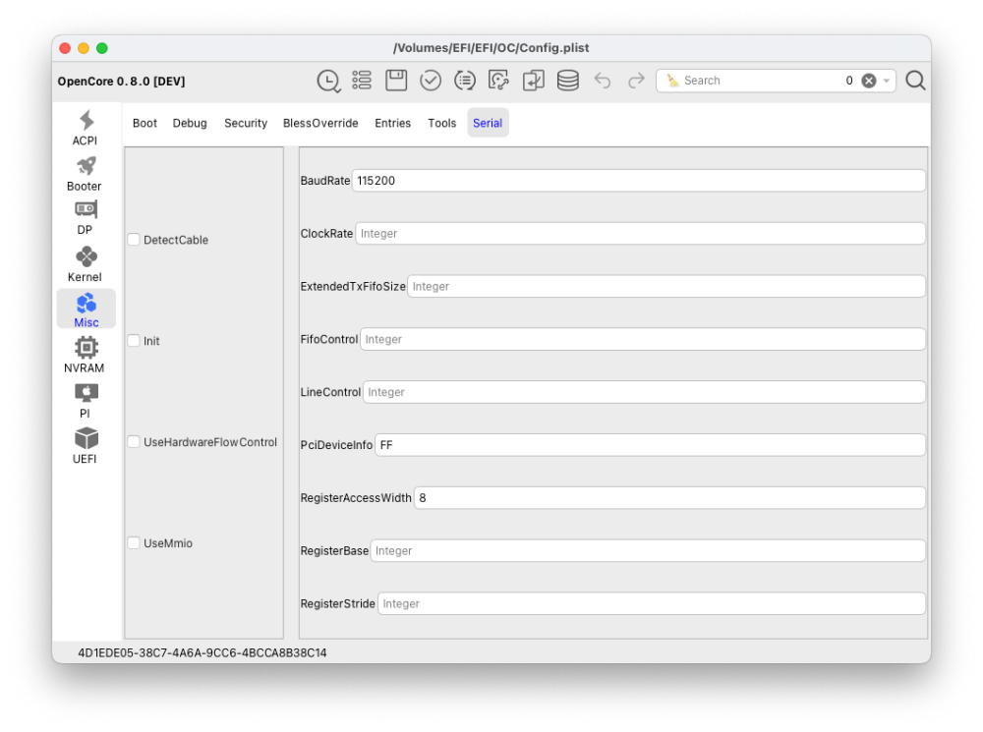Click the LineControl input field
Screen dimensions: 983x732
[x=644, y=392]
